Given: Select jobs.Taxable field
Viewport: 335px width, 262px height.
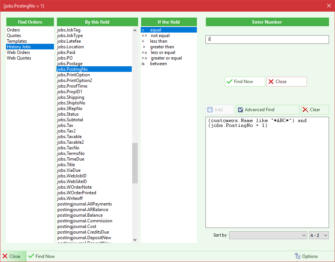Looking at the screenshot, I should point(94,137).
